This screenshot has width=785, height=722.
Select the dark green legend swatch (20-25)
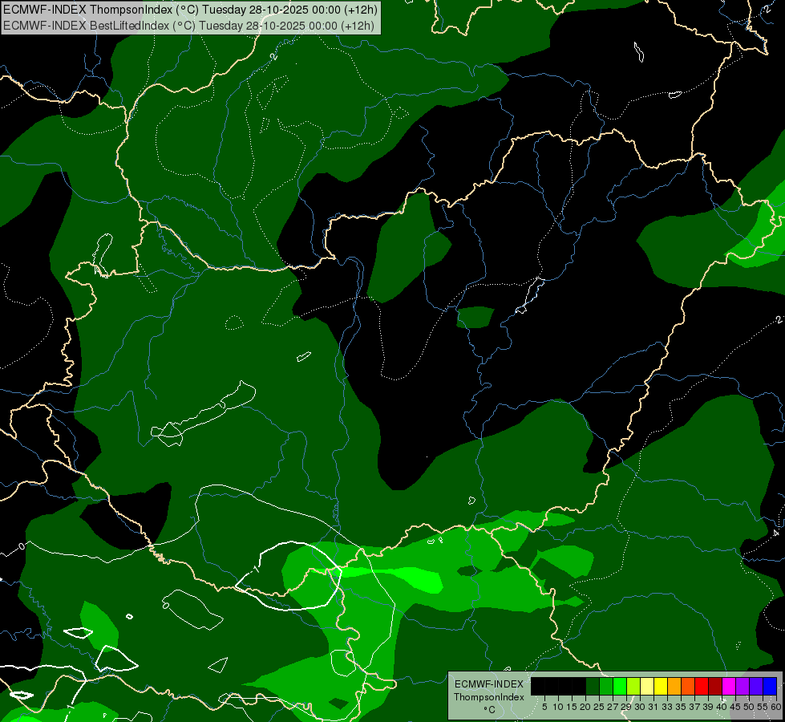[x=593, y=686]
